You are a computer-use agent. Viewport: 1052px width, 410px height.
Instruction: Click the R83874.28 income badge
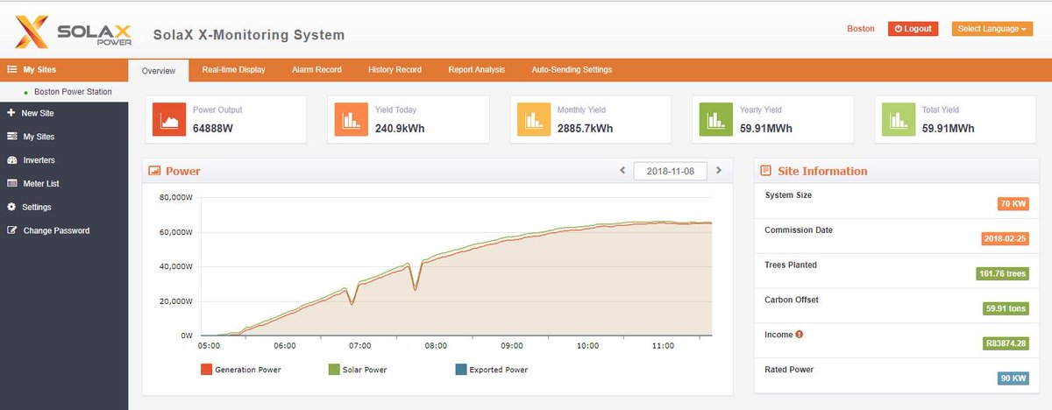(x=1005, y=343)
